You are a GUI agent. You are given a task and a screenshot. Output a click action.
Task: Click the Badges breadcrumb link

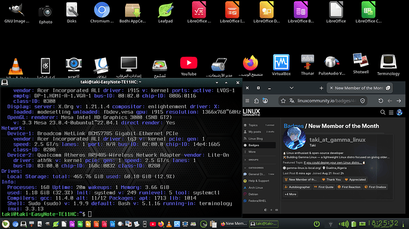point(293,126)
